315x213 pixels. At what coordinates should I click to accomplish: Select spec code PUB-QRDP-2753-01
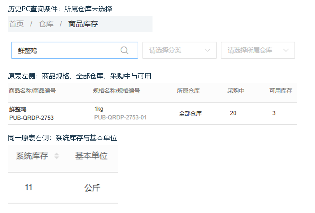[120, 117]
